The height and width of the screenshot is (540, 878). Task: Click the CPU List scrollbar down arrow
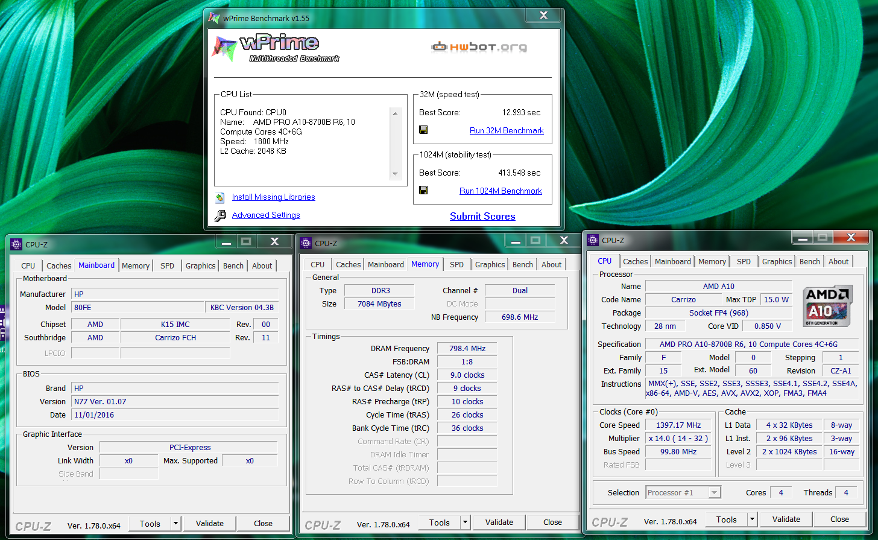pyautogui.click(x=395, y=174)
